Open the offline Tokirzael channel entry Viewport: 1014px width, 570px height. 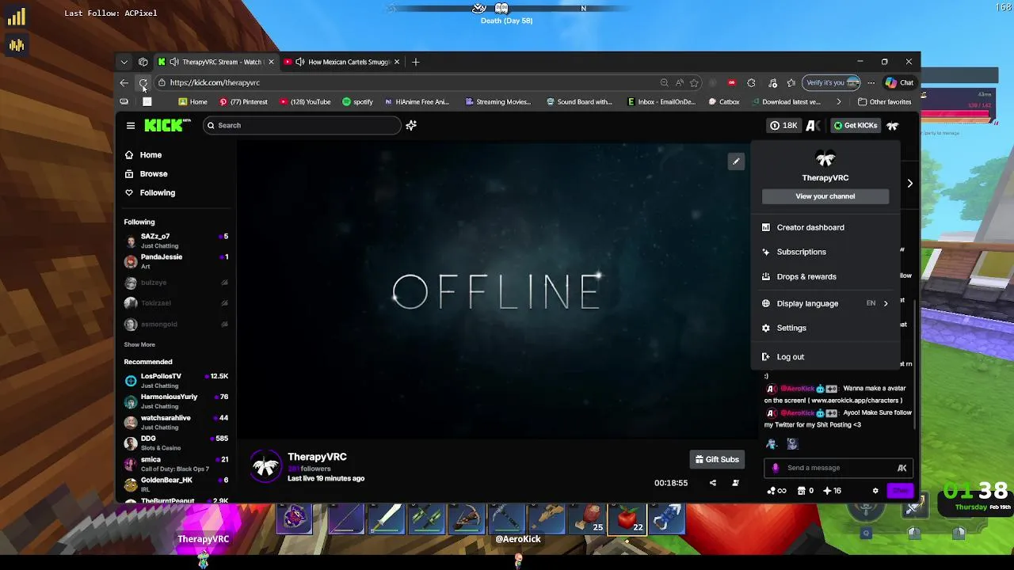(176, 303)
